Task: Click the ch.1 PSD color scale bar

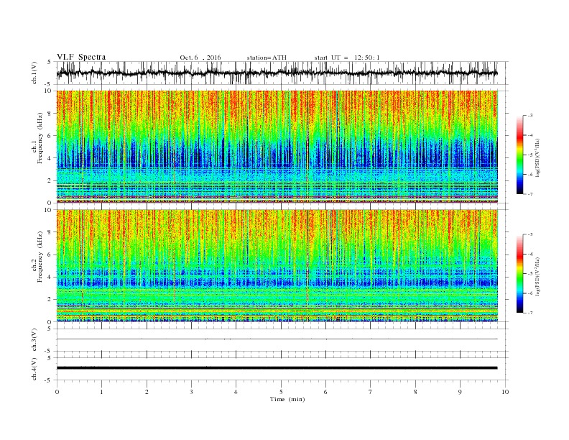Action: [x=520, y=155]
